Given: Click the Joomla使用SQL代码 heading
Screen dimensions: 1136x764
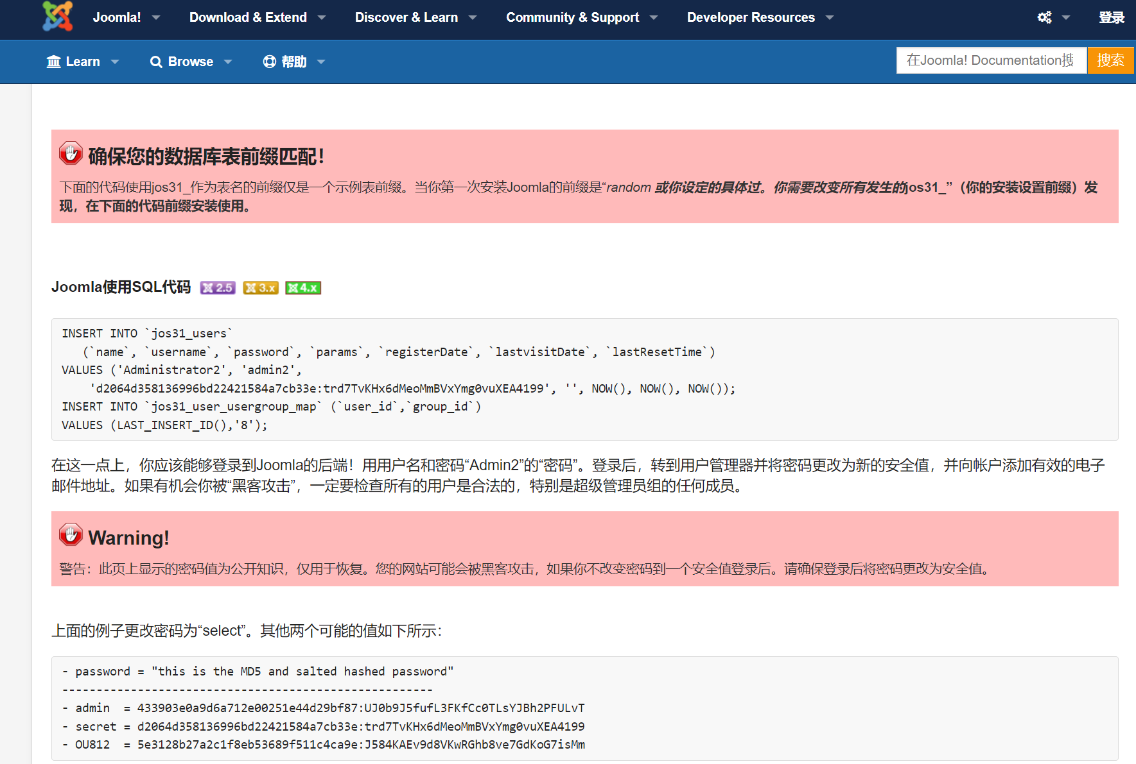Looking at the screenshot, I should (x=121, y=287).
